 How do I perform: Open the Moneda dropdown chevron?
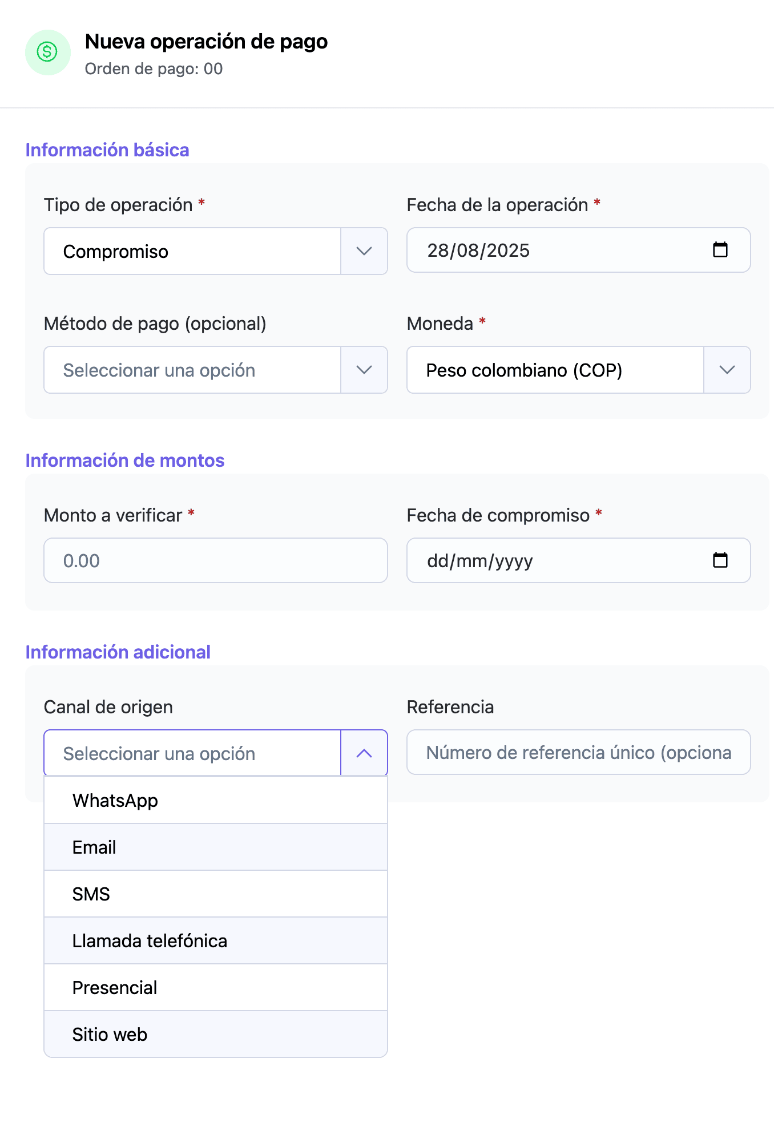click(727, 370)
